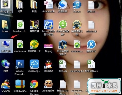The width and height of the screenshot is (122, 95).
Task: Open the 英雄联盟大脚 shortcut
Action: (77, 24)
